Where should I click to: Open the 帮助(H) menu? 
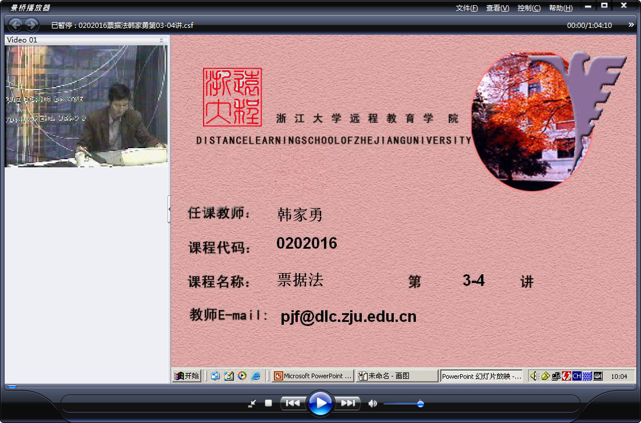pyautogui.click(x=561, y=8)
